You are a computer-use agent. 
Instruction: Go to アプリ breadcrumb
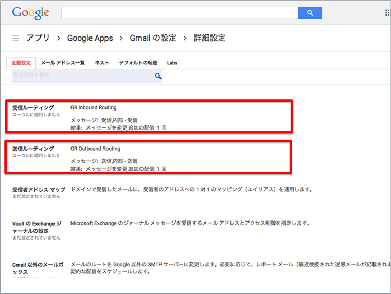38,38
